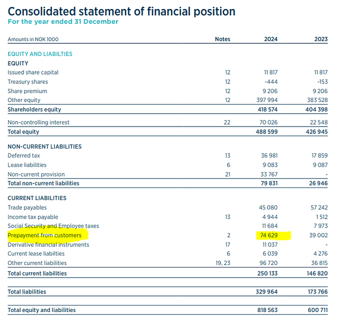Click the 818 563 total equity and liabilities
The image size is (345, 317).
(x=267, y=310)
